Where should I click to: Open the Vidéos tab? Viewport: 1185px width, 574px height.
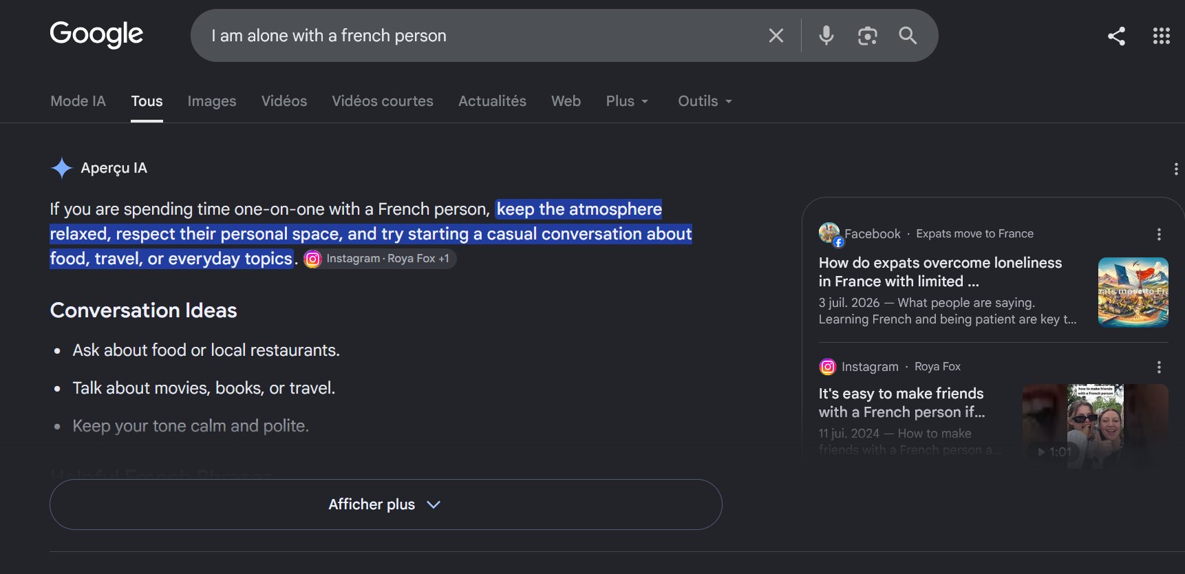click(x=284, y=101)
